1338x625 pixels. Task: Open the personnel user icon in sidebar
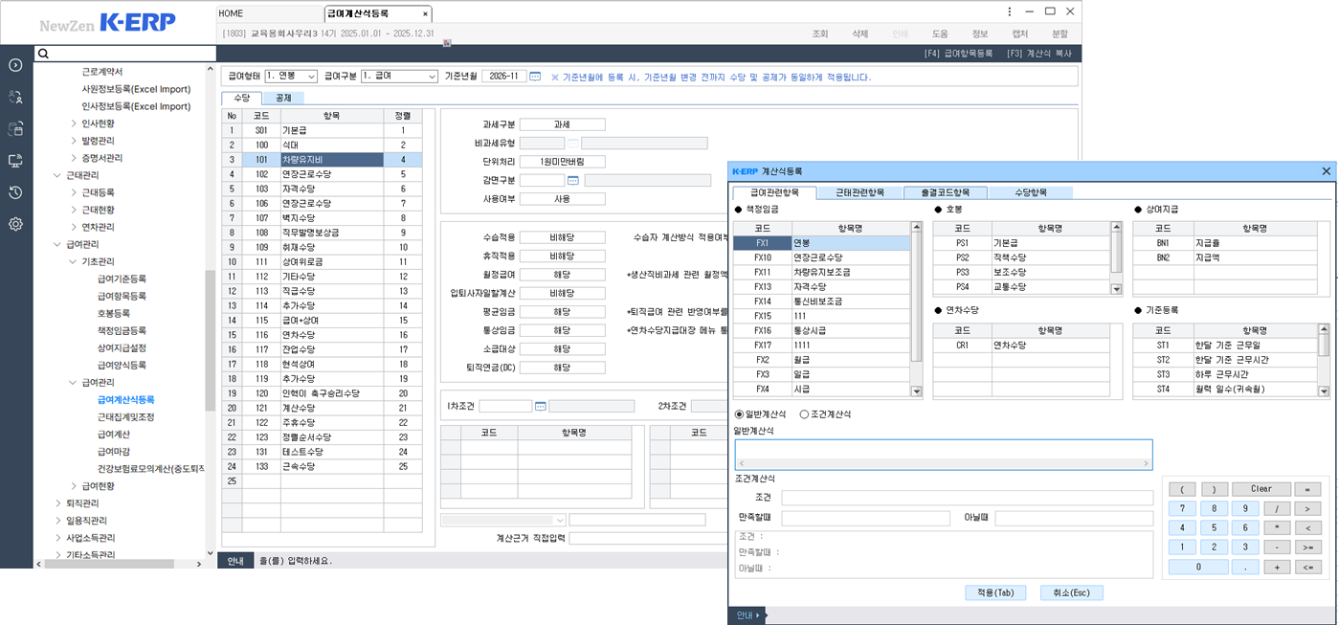15,97
